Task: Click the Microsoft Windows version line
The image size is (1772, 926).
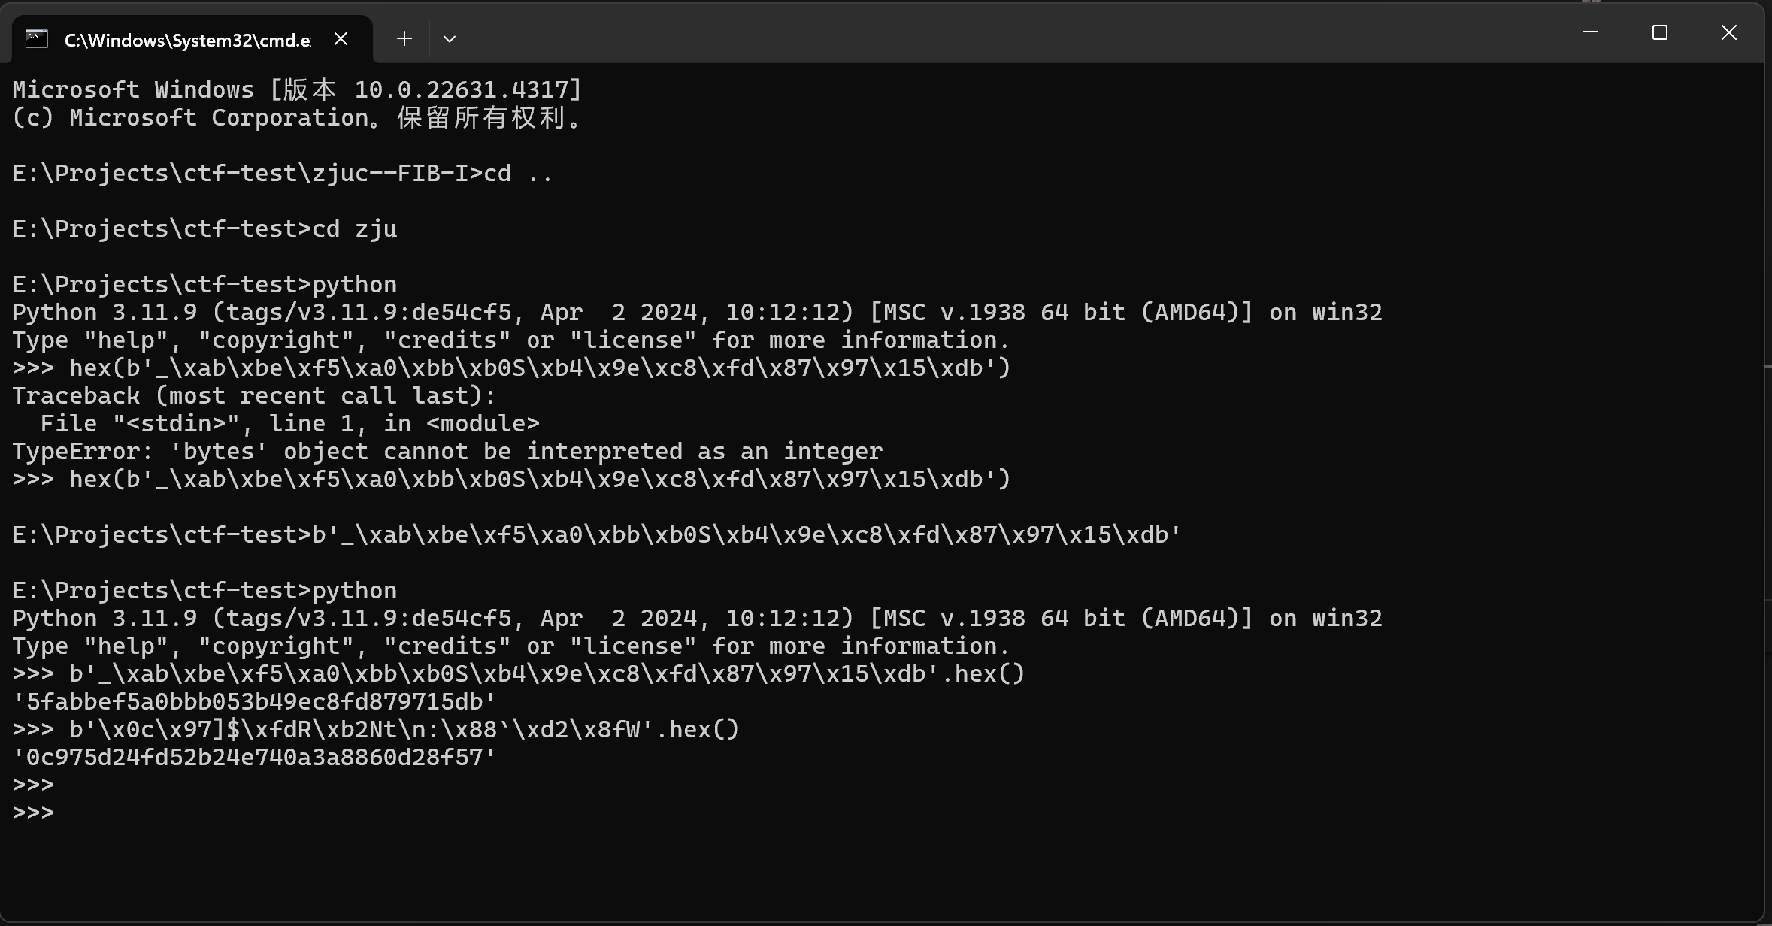Action: pyautogui.click(x=297, y=90)
